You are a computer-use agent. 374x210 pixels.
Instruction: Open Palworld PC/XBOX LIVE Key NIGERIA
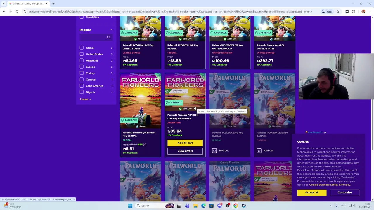(183, 47)
